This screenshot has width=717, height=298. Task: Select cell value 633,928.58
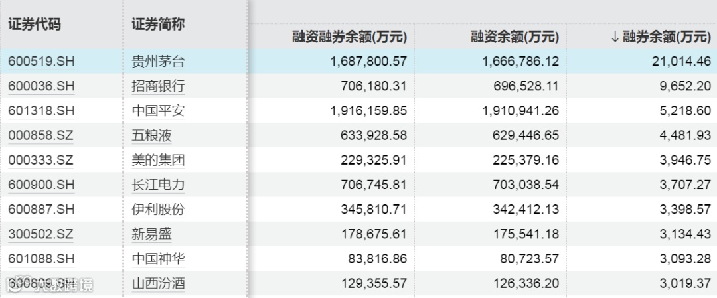374,136
